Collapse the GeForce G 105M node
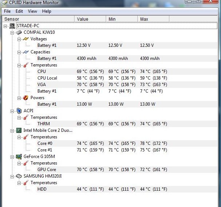 click(x=12, y=157)
